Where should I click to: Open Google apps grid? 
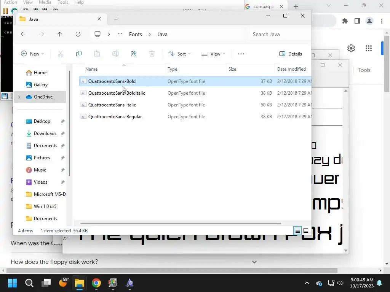[369, 48]
